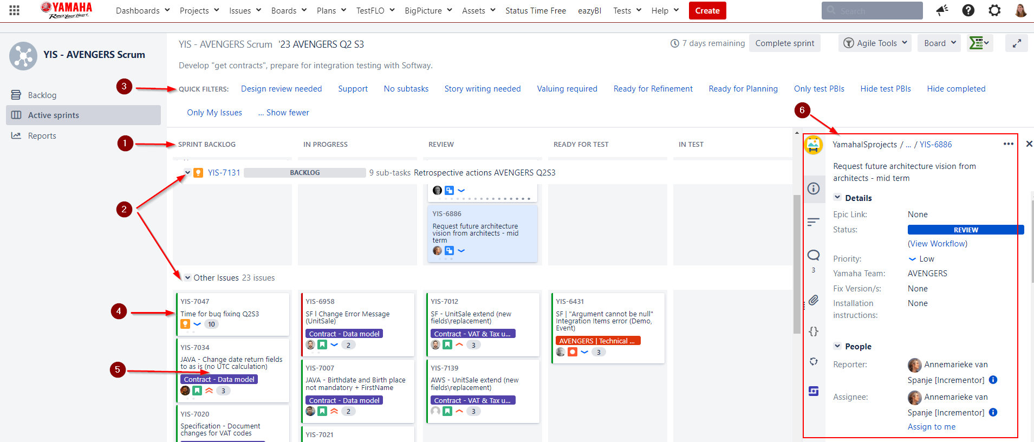The height and width of the screenshot is (442, 1034).
Task: Open the Projects dropdown menu
Action: (199, 10)
